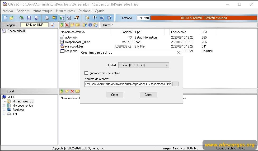This screenshot has width=258, height=151.
Task: Click the Open file folder icon
Action: click(12, 18)
